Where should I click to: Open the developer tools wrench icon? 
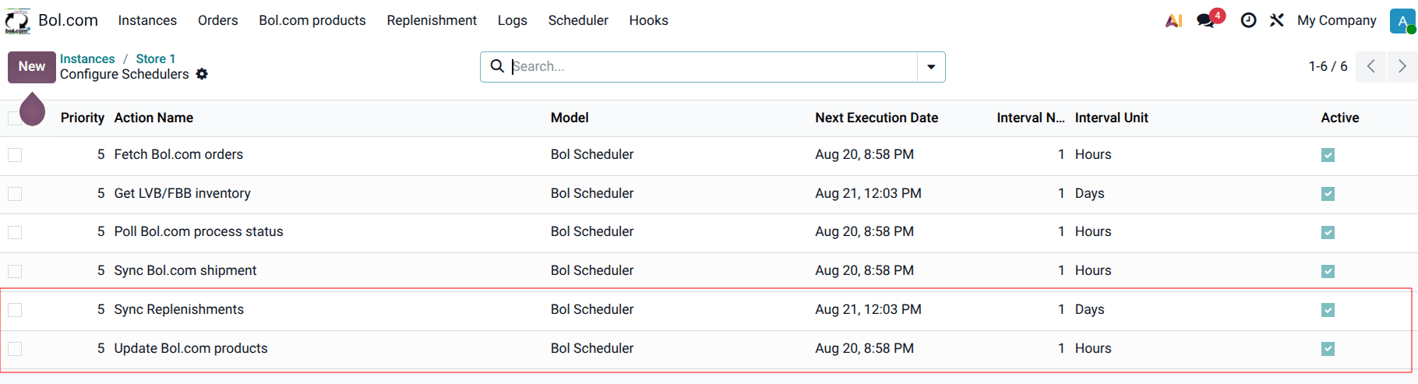(x=1276, y=20)
